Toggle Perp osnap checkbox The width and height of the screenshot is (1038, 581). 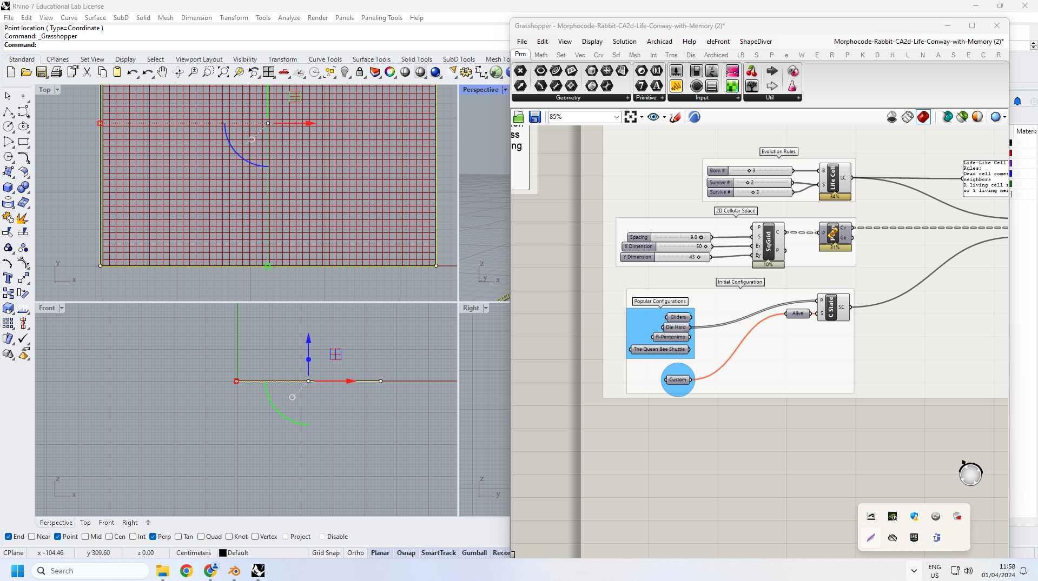click(153, 537)
